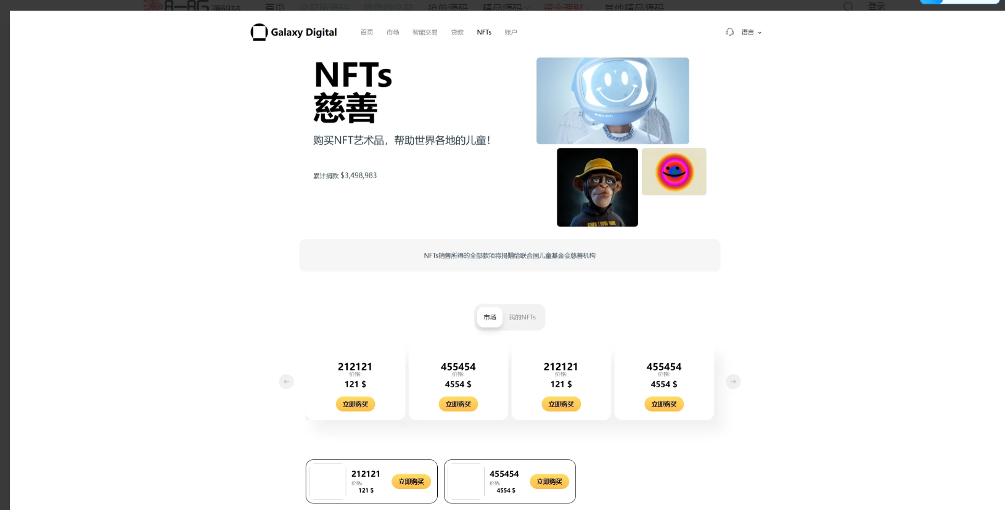
Task: Expand the 语言 language dropdown
Action: tap(751, 32)
